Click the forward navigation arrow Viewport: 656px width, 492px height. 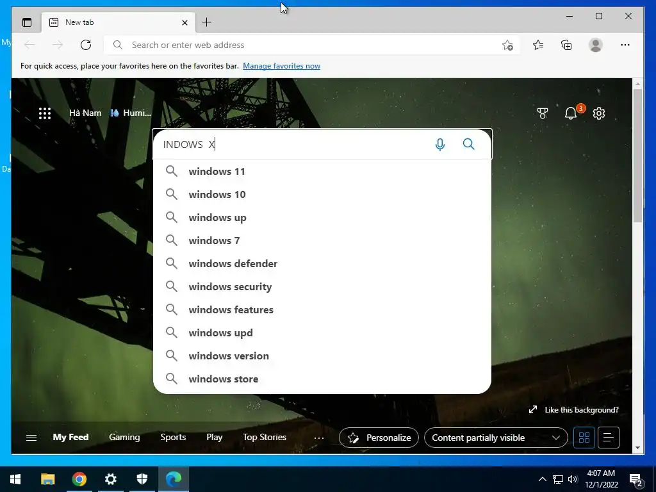[x=58, y=45]
